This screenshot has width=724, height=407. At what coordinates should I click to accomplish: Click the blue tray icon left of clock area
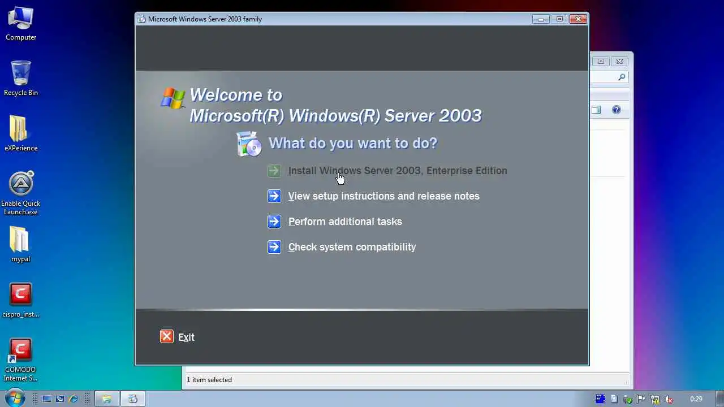tap(601, 399)
